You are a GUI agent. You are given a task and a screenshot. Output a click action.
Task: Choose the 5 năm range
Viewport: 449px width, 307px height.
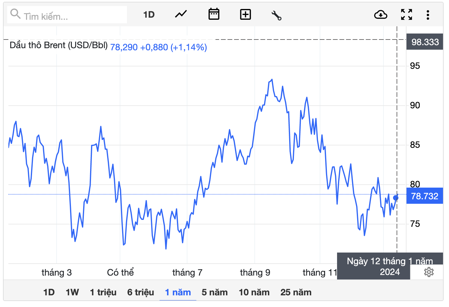pyautogui.click(x=215, y=292)
